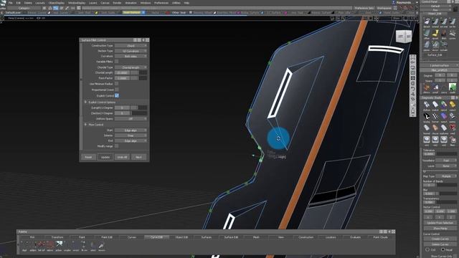Open the Flow Control End dropdown

(131, 140)
